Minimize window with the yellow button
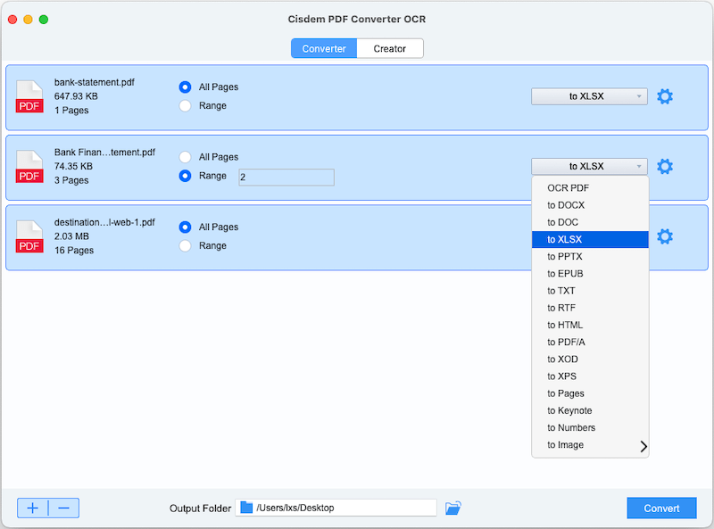714x529 pixels. click(29, 20)
